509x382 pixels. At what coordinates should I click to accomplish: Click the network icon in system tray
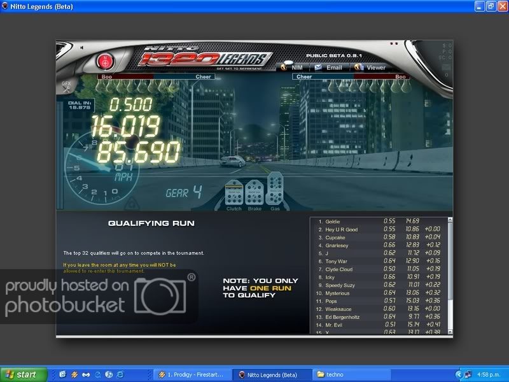[468, 374]
